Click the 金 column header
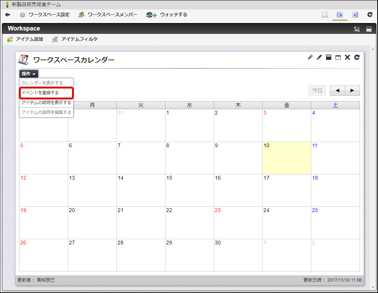The image size is (378, 293). coord(287,105)
